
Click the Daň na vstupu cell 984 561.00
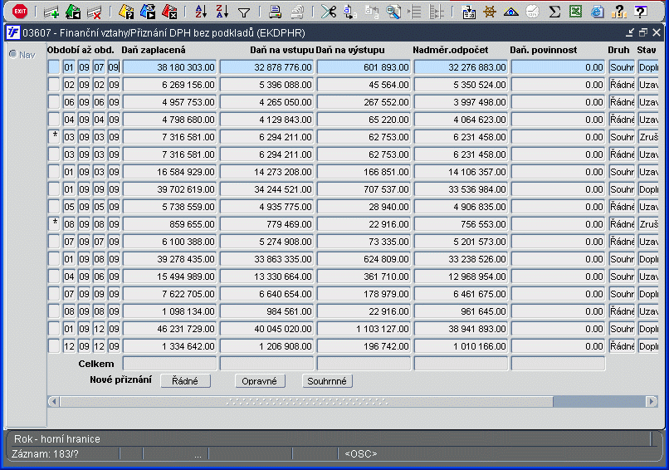[266, 311]
